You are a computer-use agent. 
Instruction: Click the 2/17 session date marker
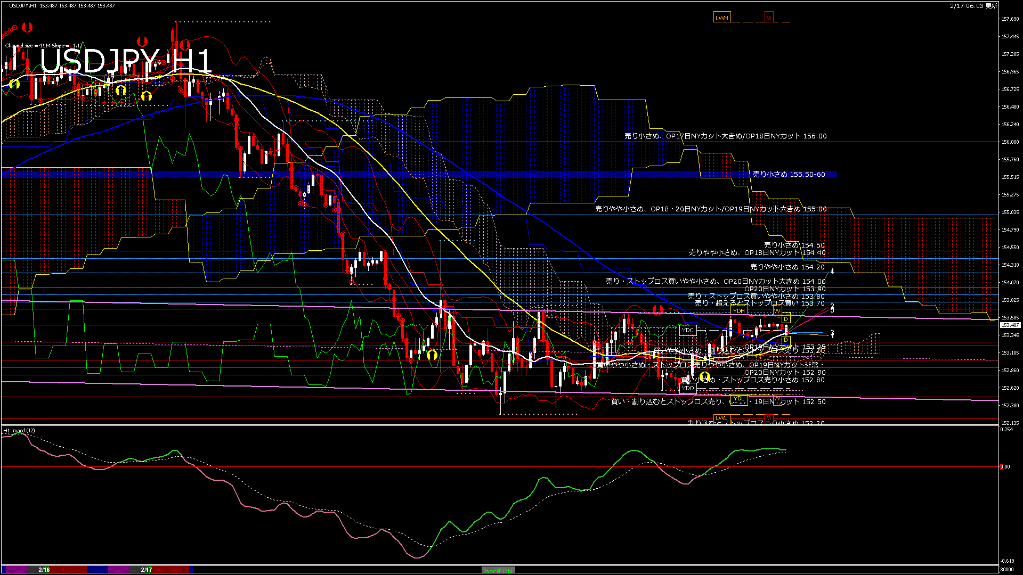pos(147,570)
